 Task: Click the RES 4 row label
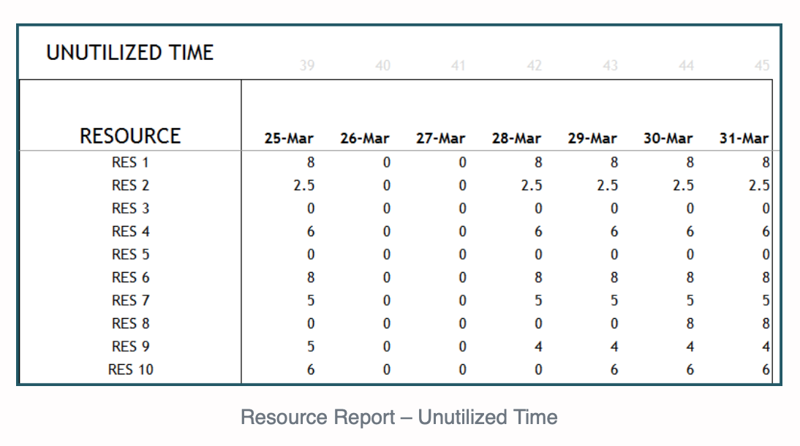click(130, 231)
